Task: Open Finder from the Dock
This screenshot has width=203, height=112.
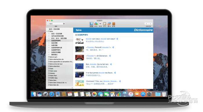Action: (33, 94)
